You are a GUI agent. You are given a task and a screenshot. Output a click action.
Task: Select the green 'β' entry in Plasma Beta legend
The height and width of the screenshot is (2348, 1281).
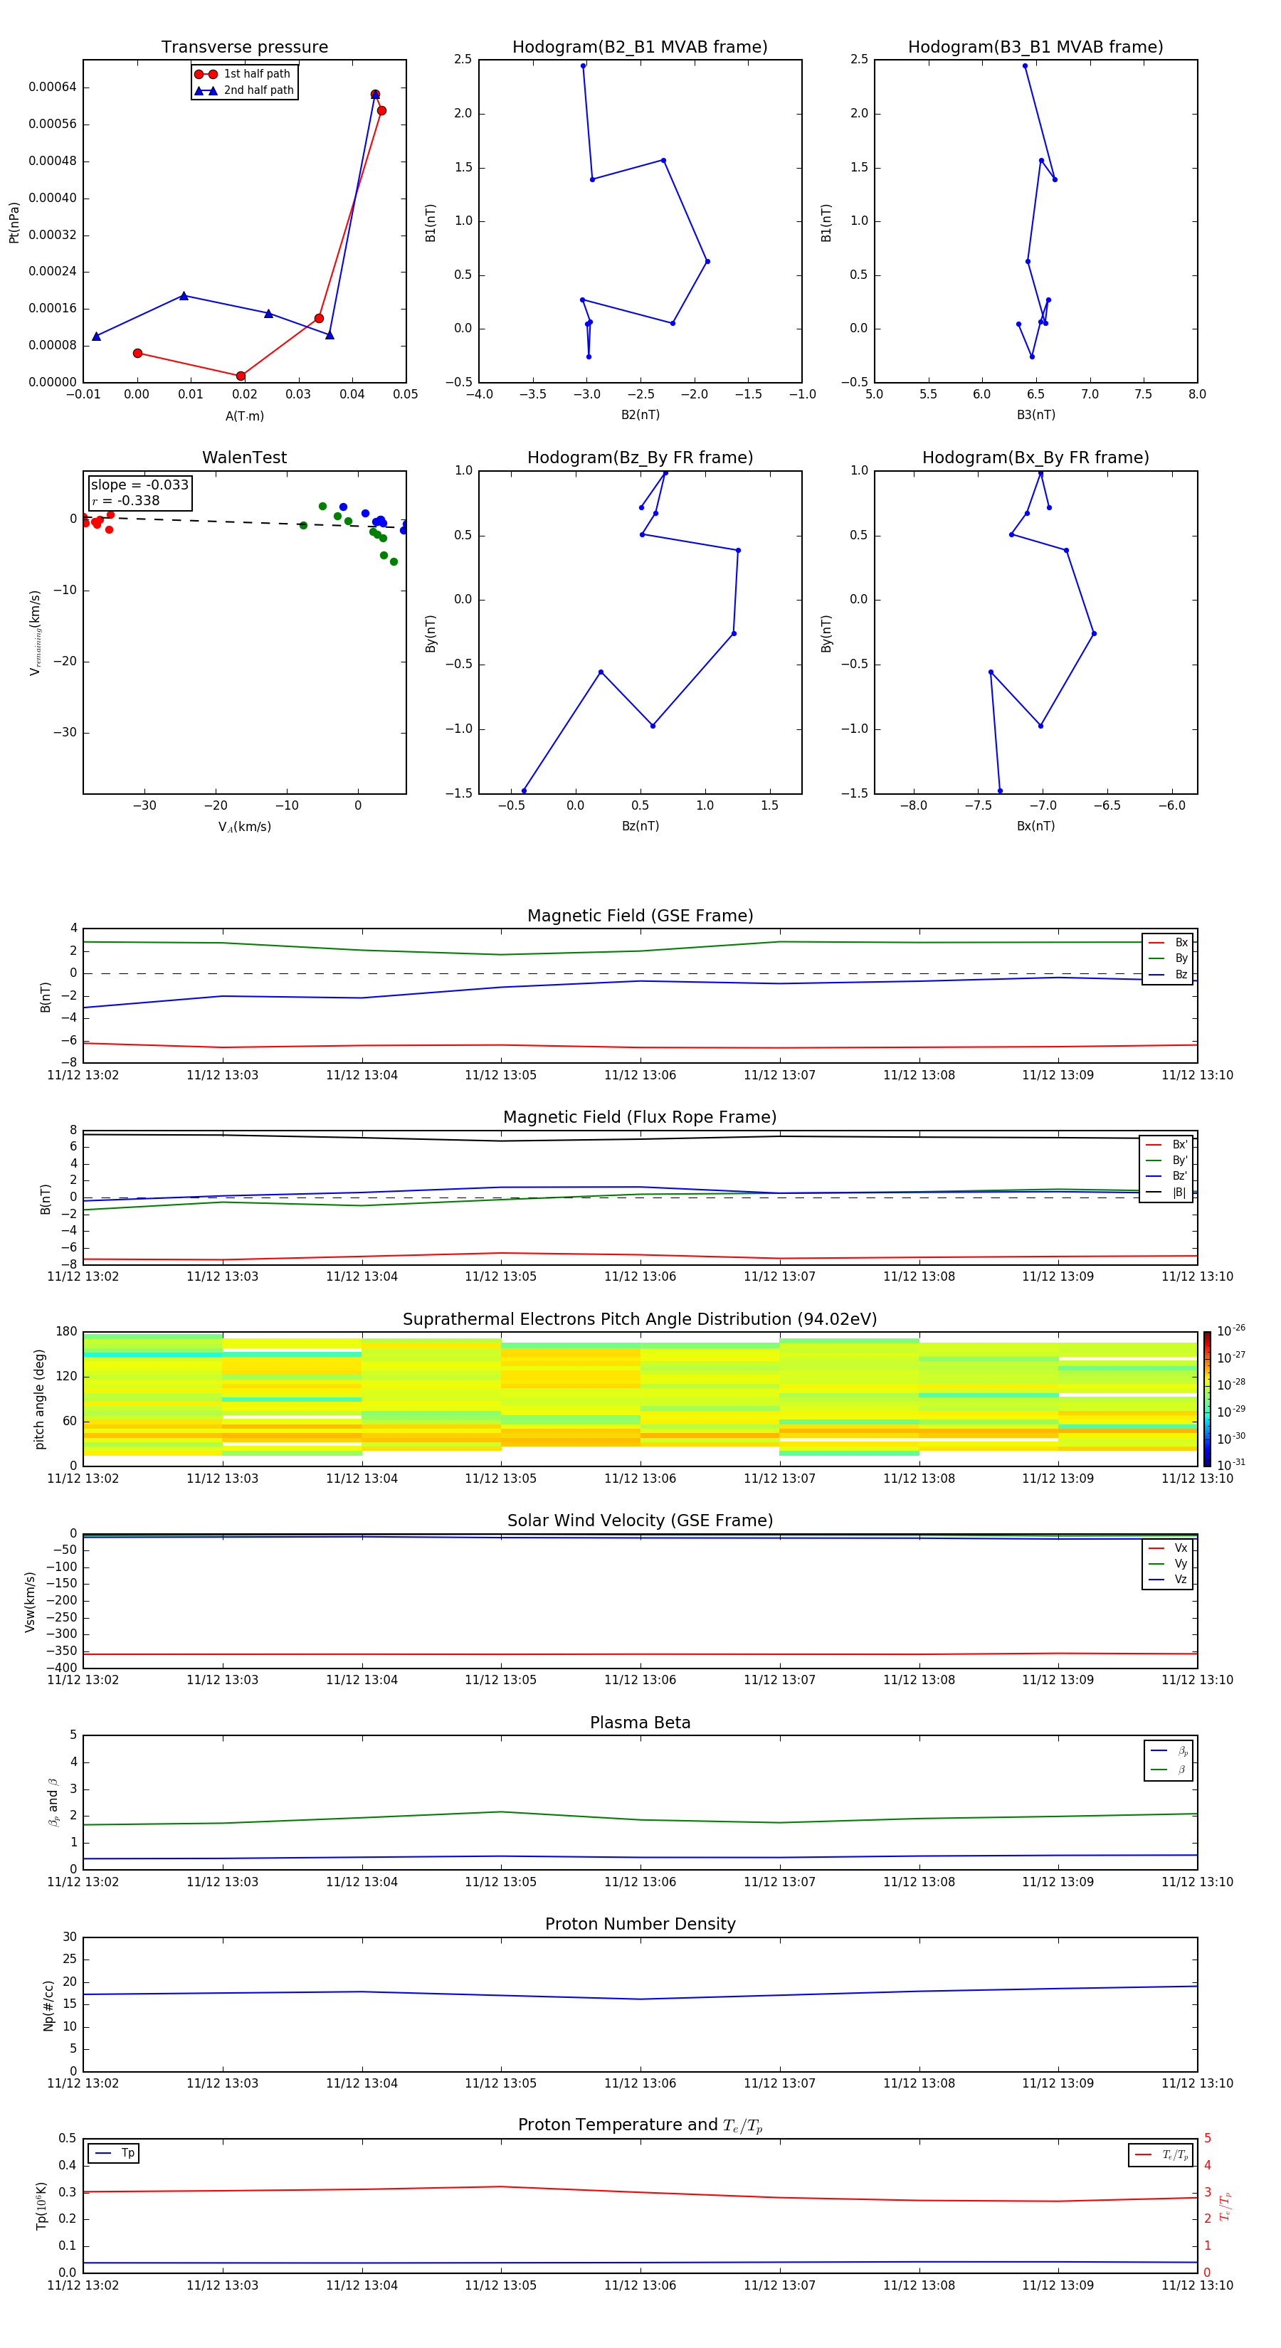pyautogui.click(x=1169, y=1770)
